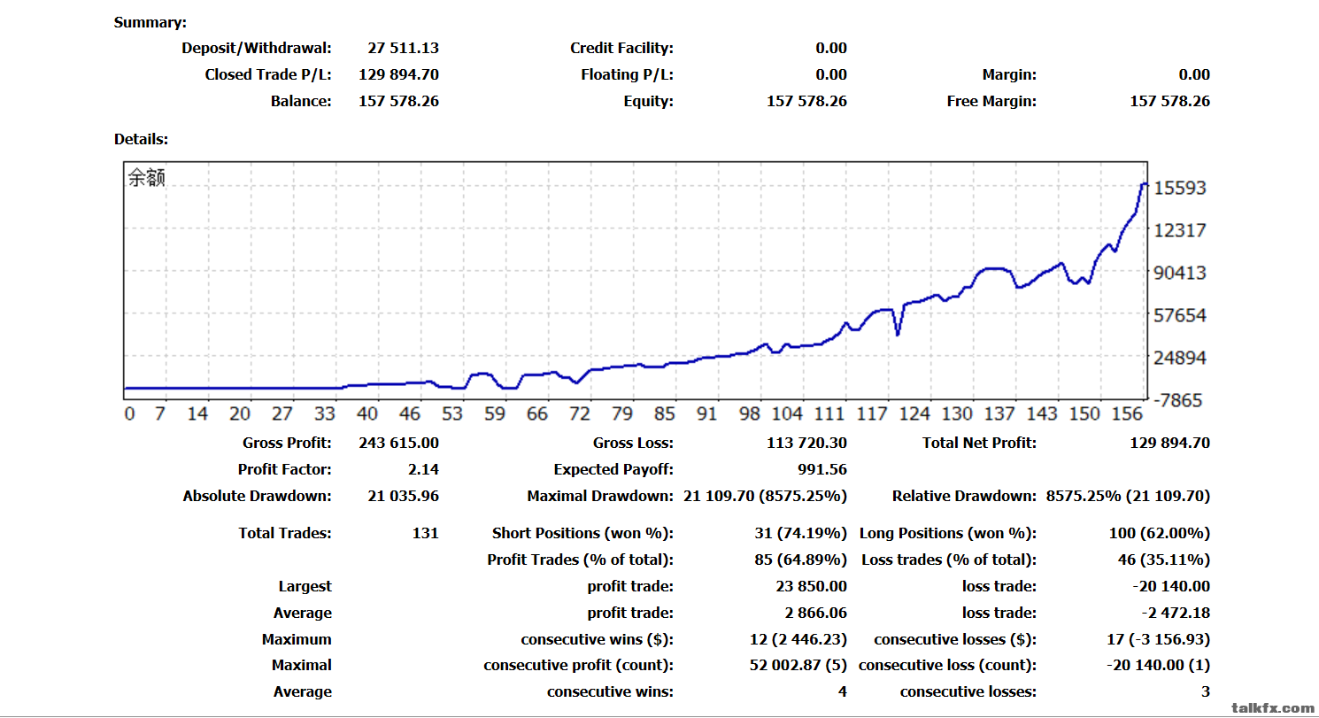Click the -7865 value on chart axis
Viewport: 1319px width, 718px height.
pos(1176,399)
